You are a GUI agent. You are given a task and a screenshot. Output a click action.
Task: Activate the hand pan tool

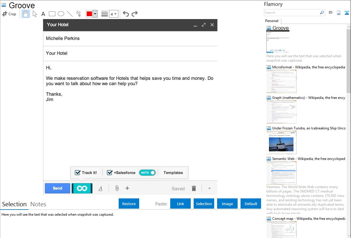point(26,14)
